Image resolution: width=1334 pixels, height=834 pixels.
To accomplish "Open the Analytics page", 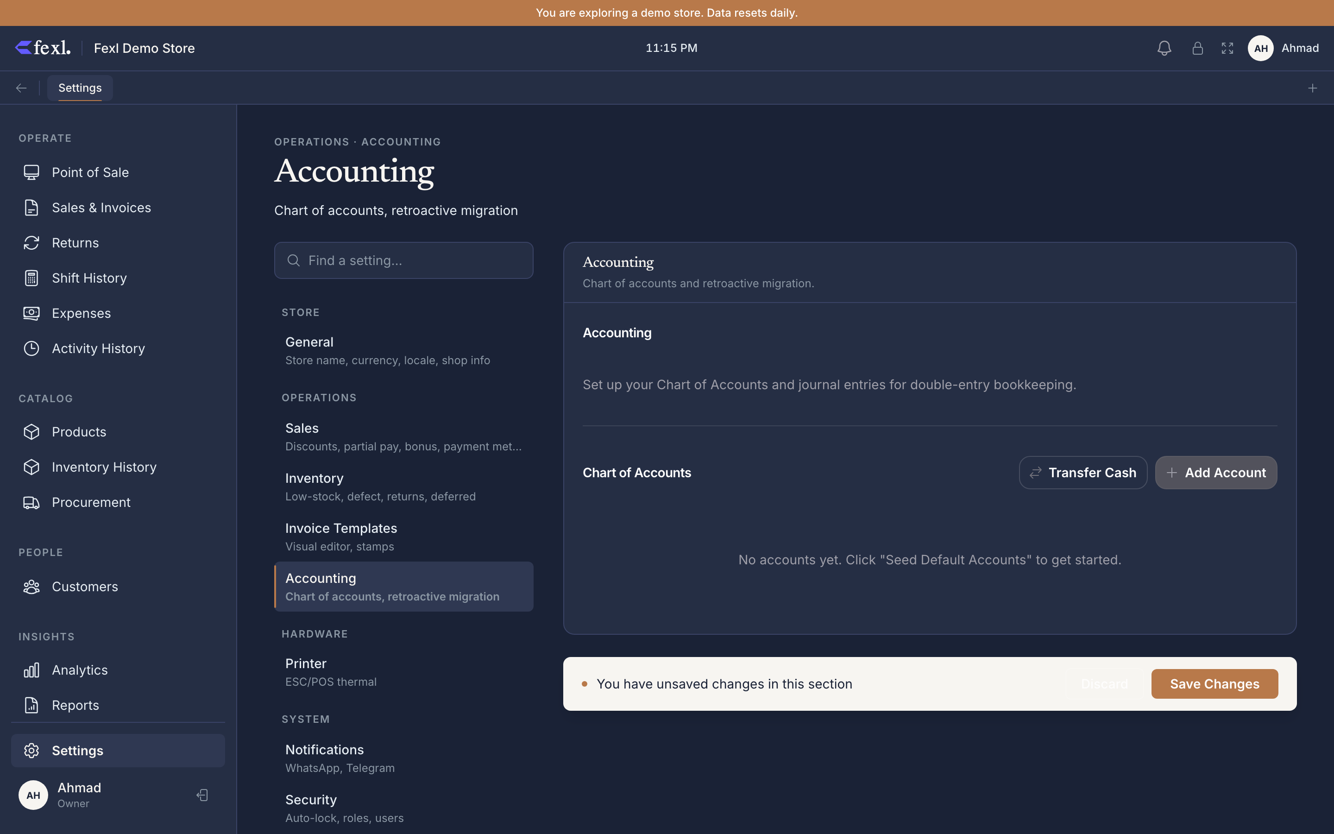I will click(118, 670).
